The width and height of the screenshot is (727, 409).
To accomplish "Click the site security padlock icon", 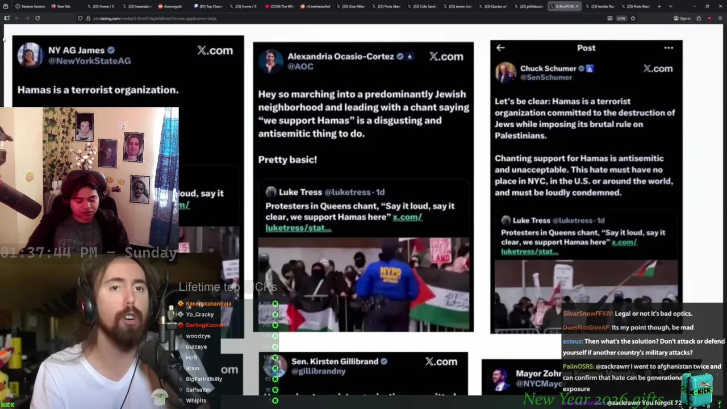I will [88, 18].
